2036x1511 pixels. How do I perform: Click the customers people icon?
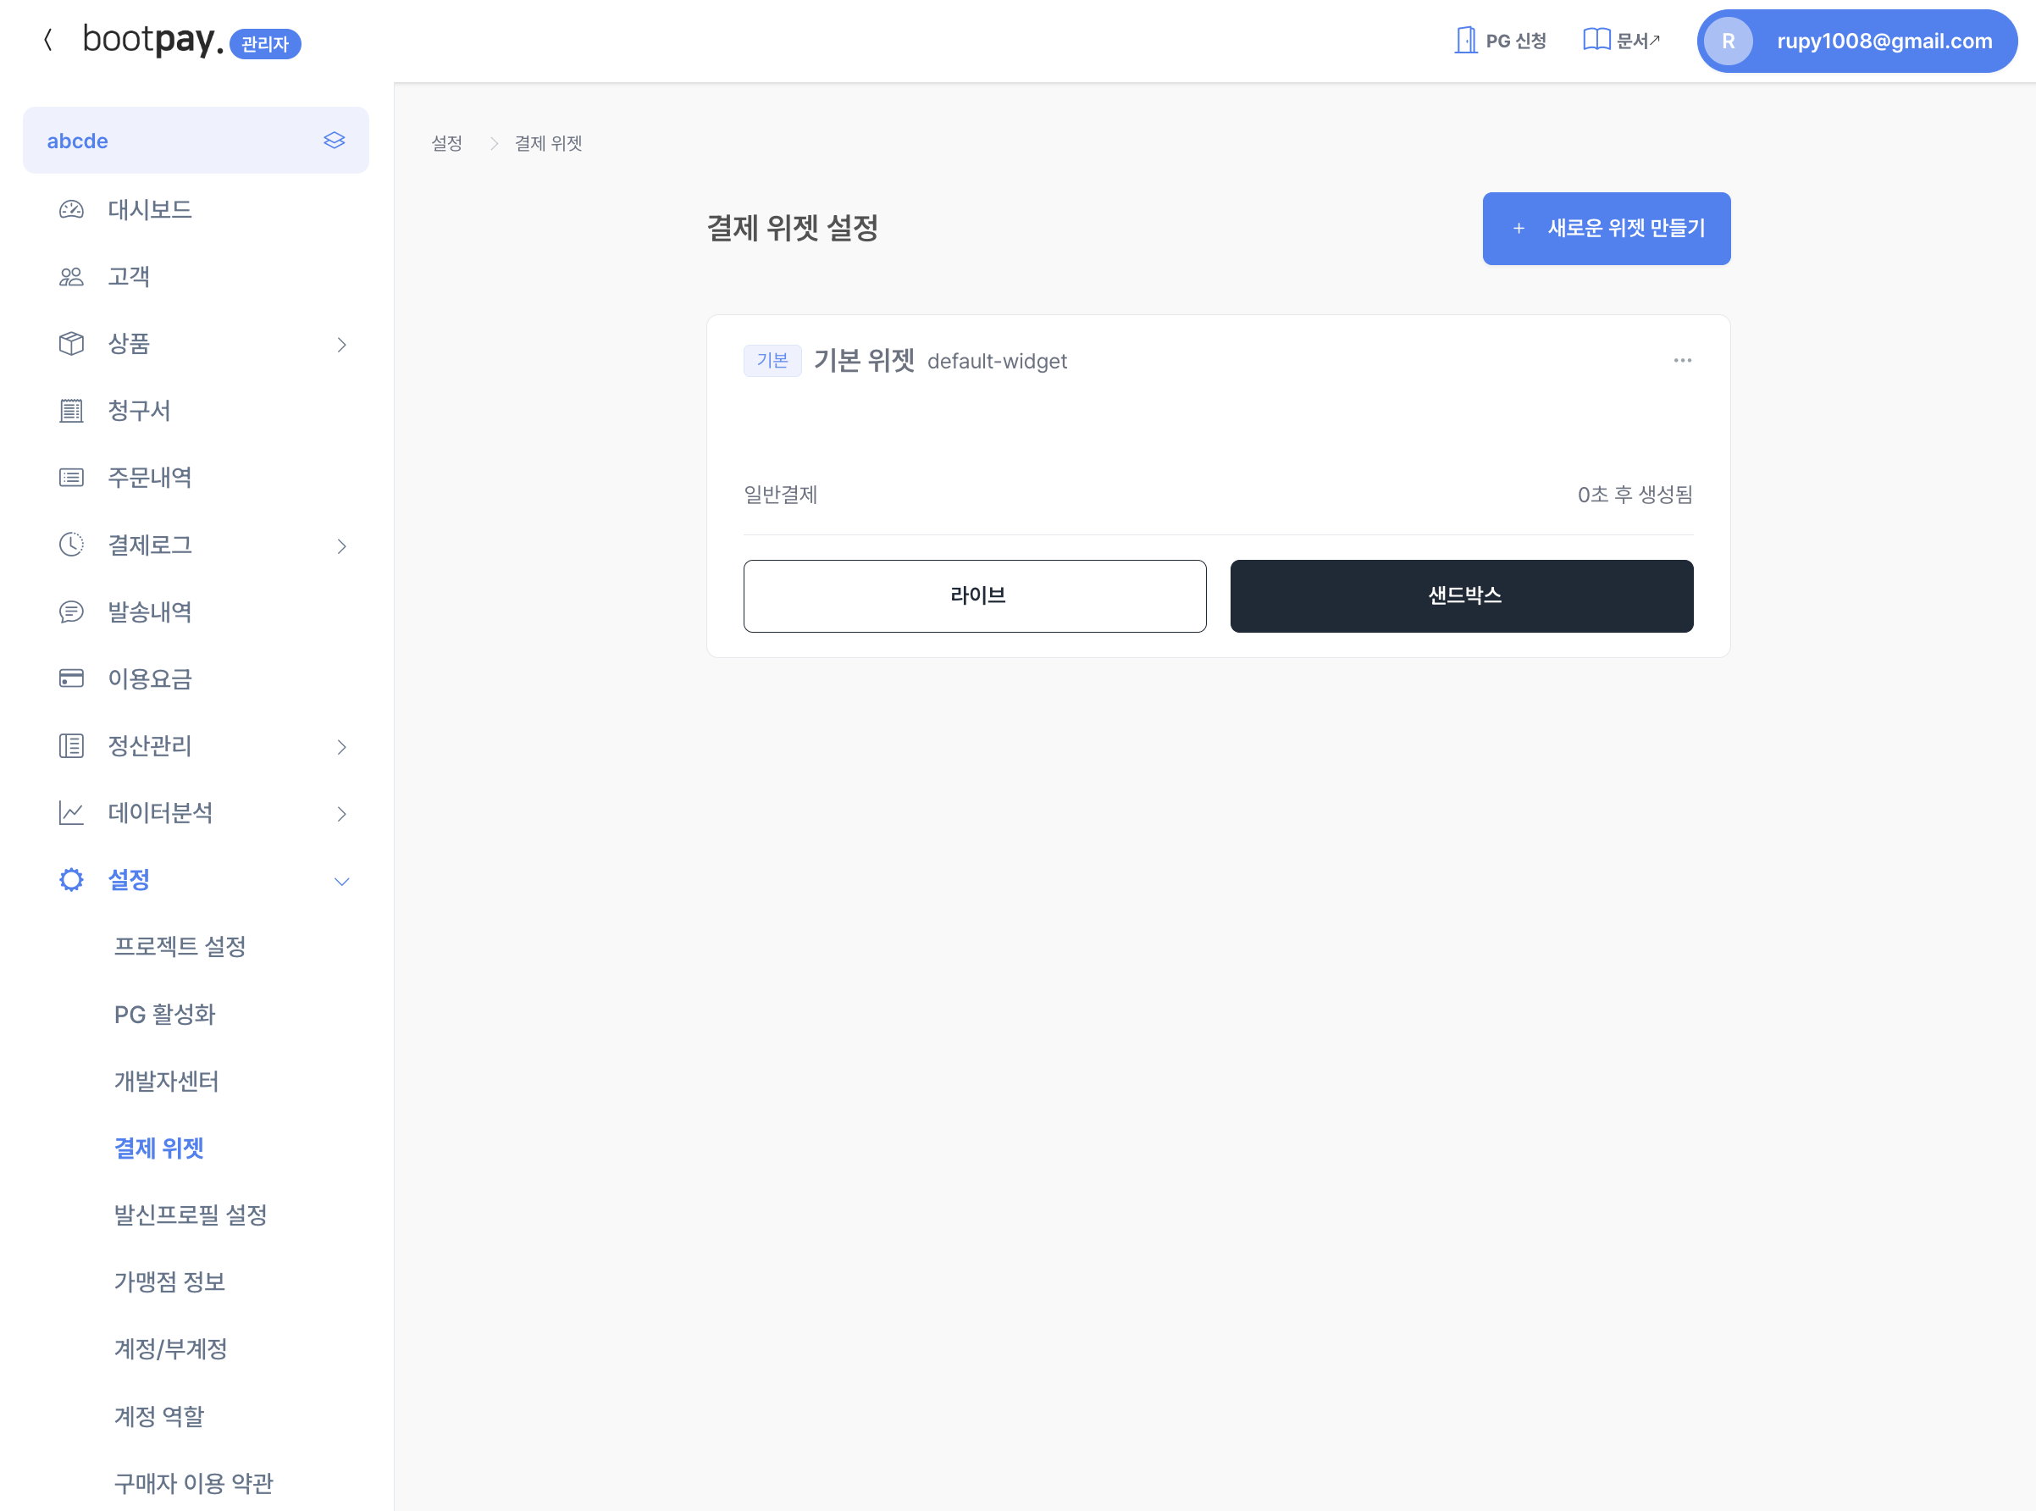71,276
